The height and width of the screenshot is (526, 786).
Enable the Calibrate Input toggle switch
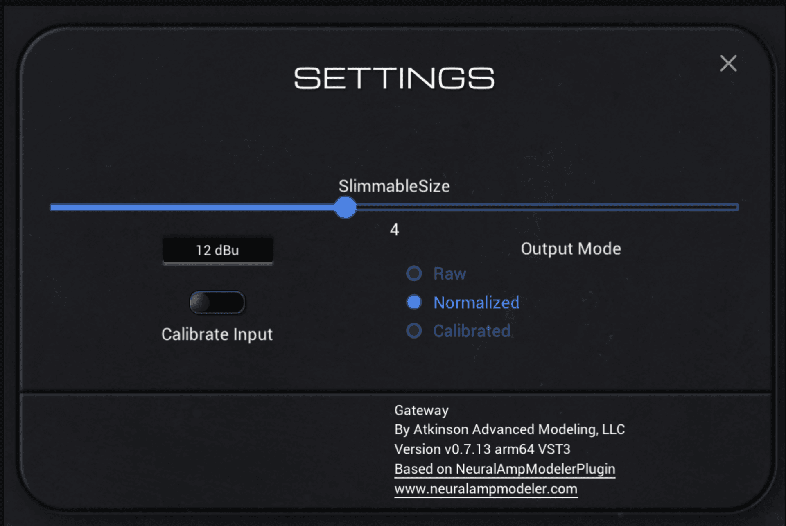click(217, 302)
